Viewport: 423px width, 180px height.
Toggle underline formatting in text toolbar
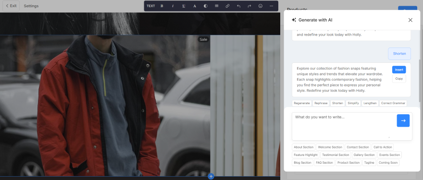pyautogui.click(x=184, y=6)
